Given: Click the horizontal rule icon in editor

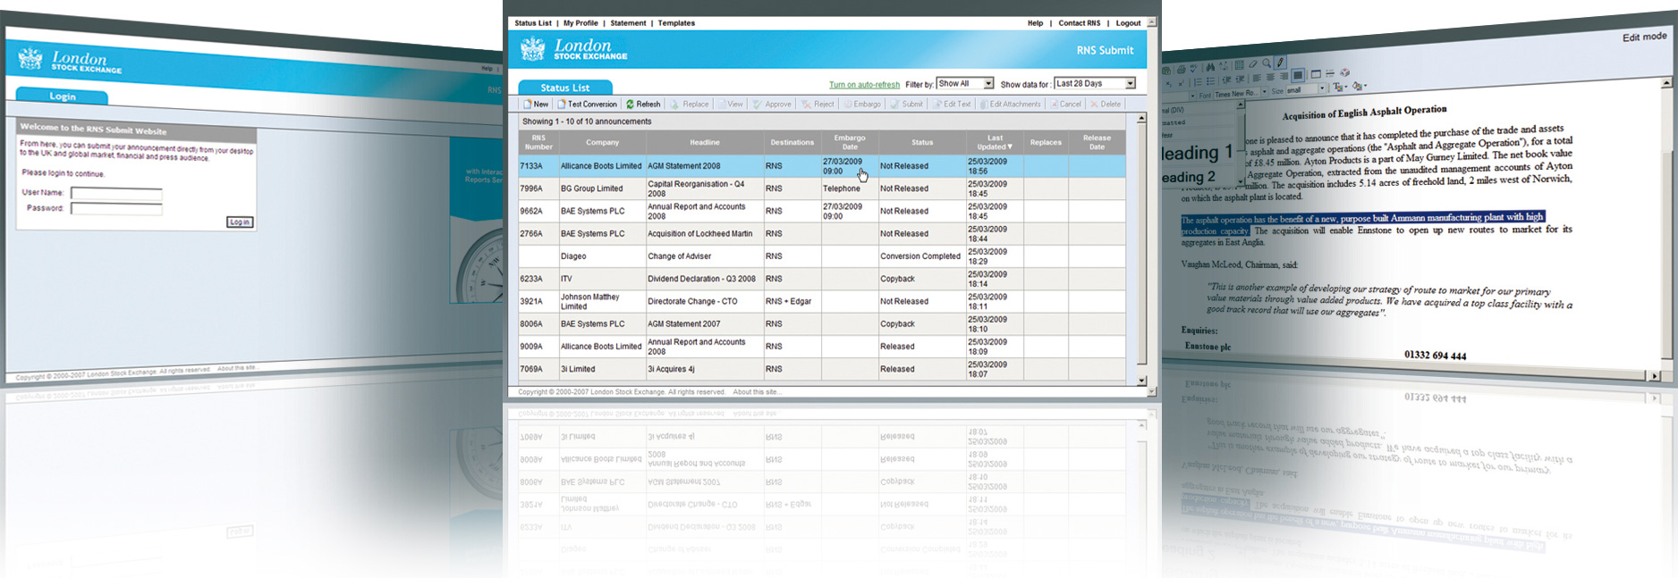Looking at the screenshot, I should point(1330,73).
